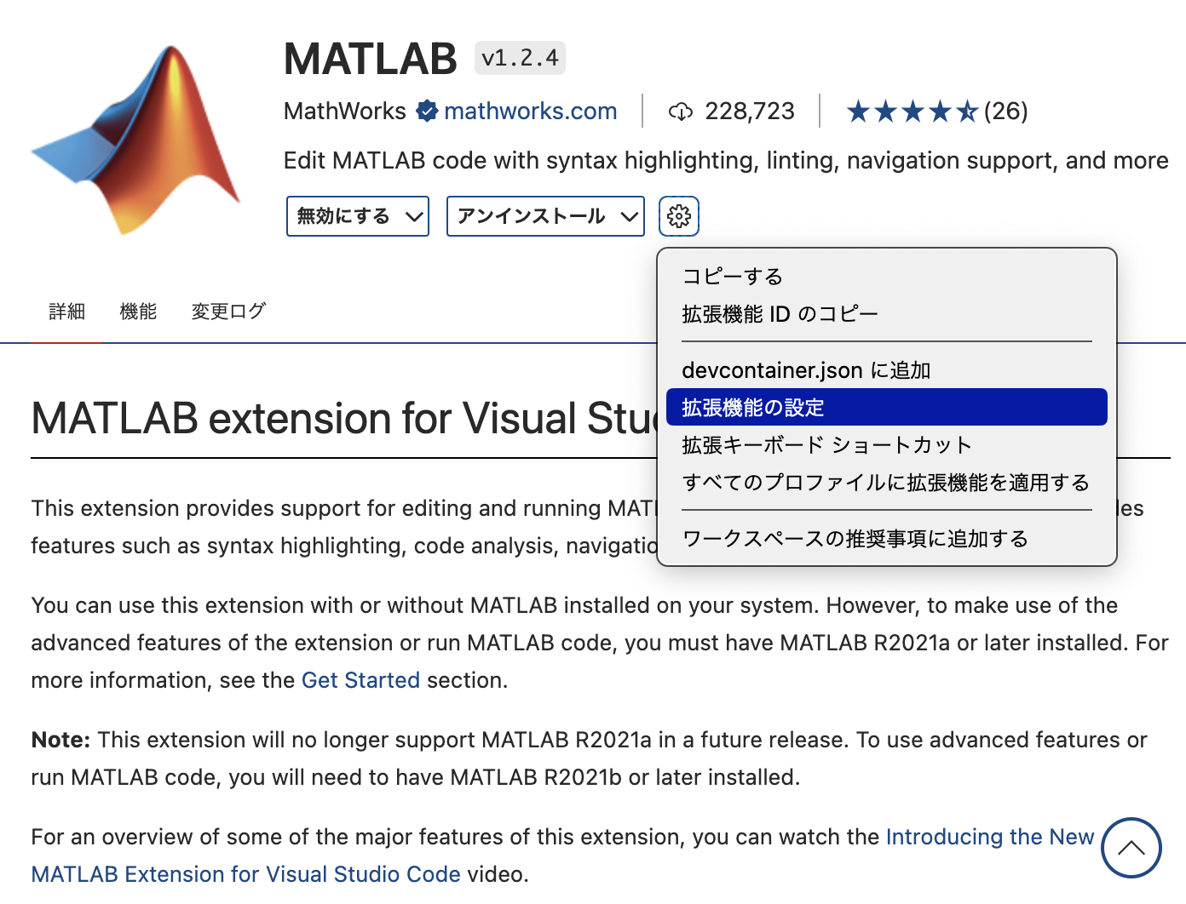This screenshot has width=1186, height=904.
Task: Select devcontainer.json に追加 option
Action: click(806, 369)
